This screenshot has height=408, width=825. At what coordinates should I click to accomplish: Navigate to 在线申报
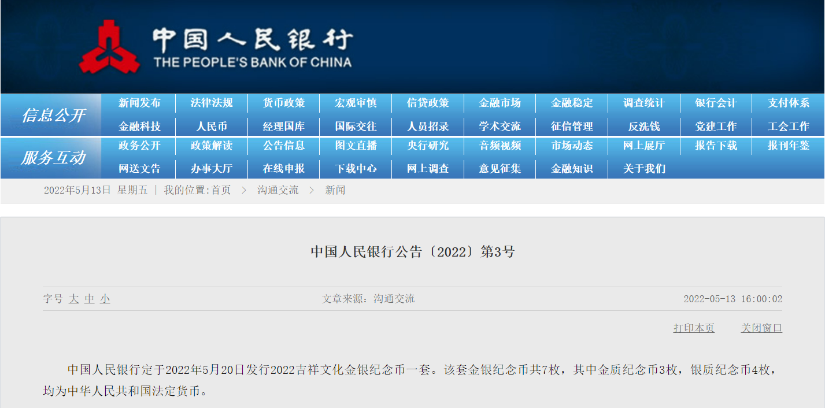pos(284,169)
